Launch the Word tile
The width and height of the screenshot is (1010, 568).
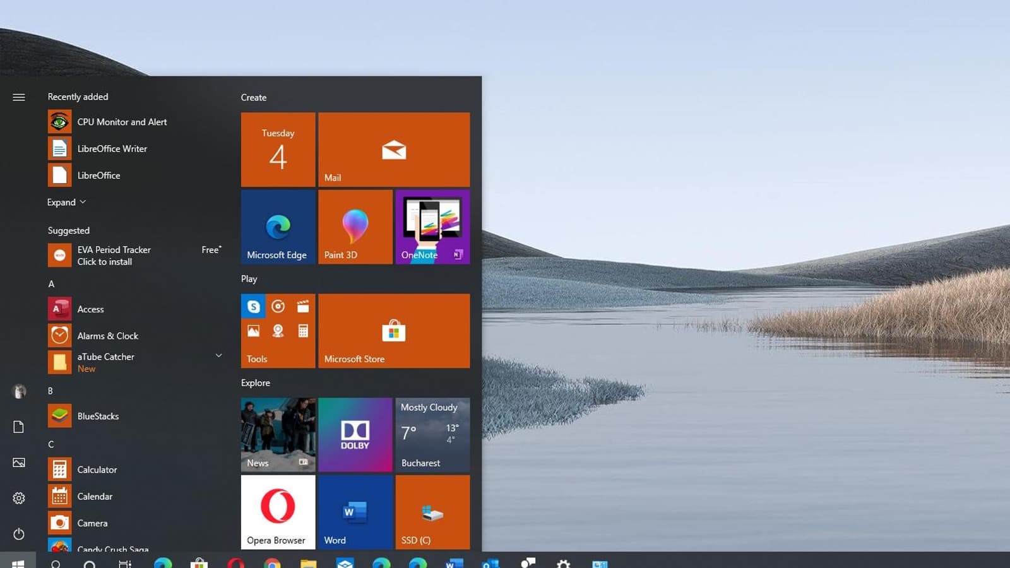click(x=355, y=512)
